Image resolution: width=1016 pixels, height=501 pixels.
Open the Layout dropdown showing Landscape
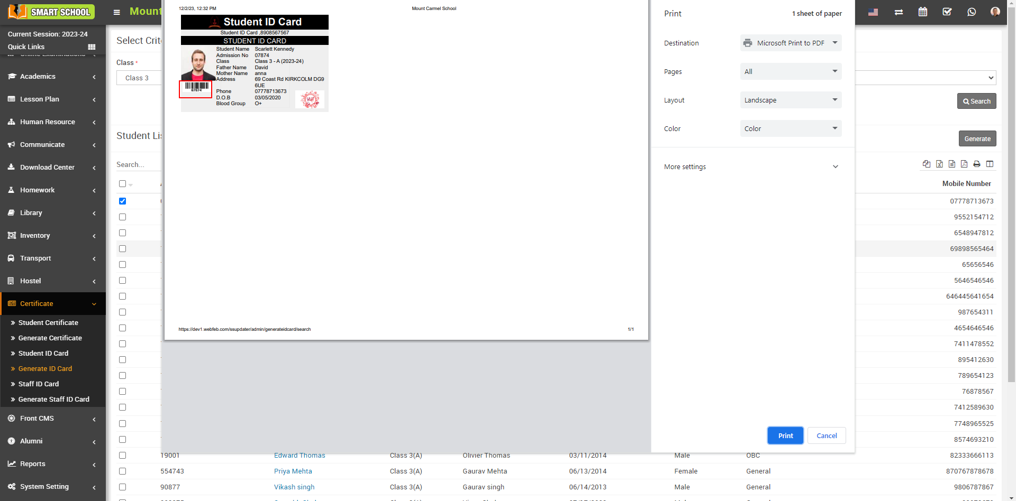[x=791, y=100]
